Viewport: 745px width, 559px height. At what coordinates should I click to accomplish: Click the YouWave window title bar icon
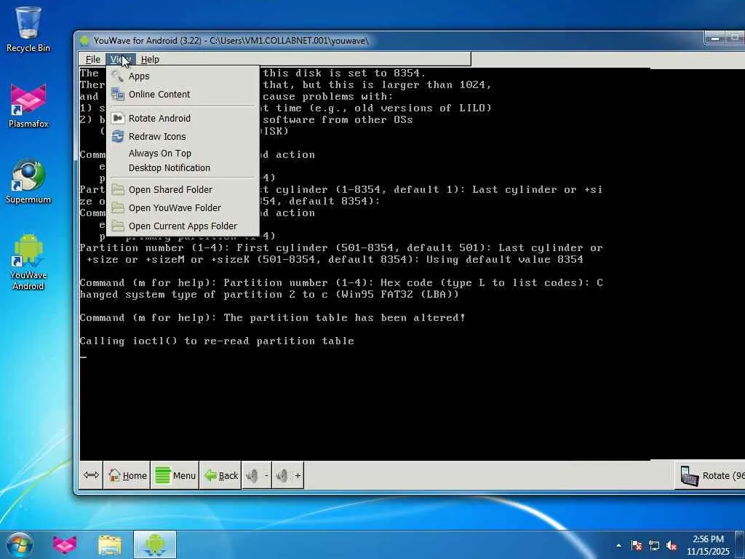coord(84,41)
